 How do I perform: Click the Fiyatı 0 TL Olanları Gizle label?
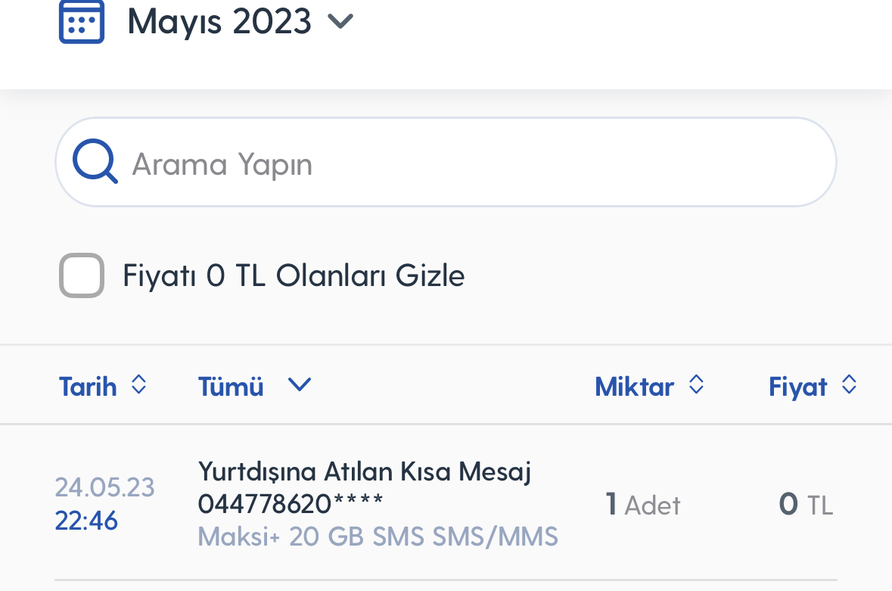coord(294,276)
